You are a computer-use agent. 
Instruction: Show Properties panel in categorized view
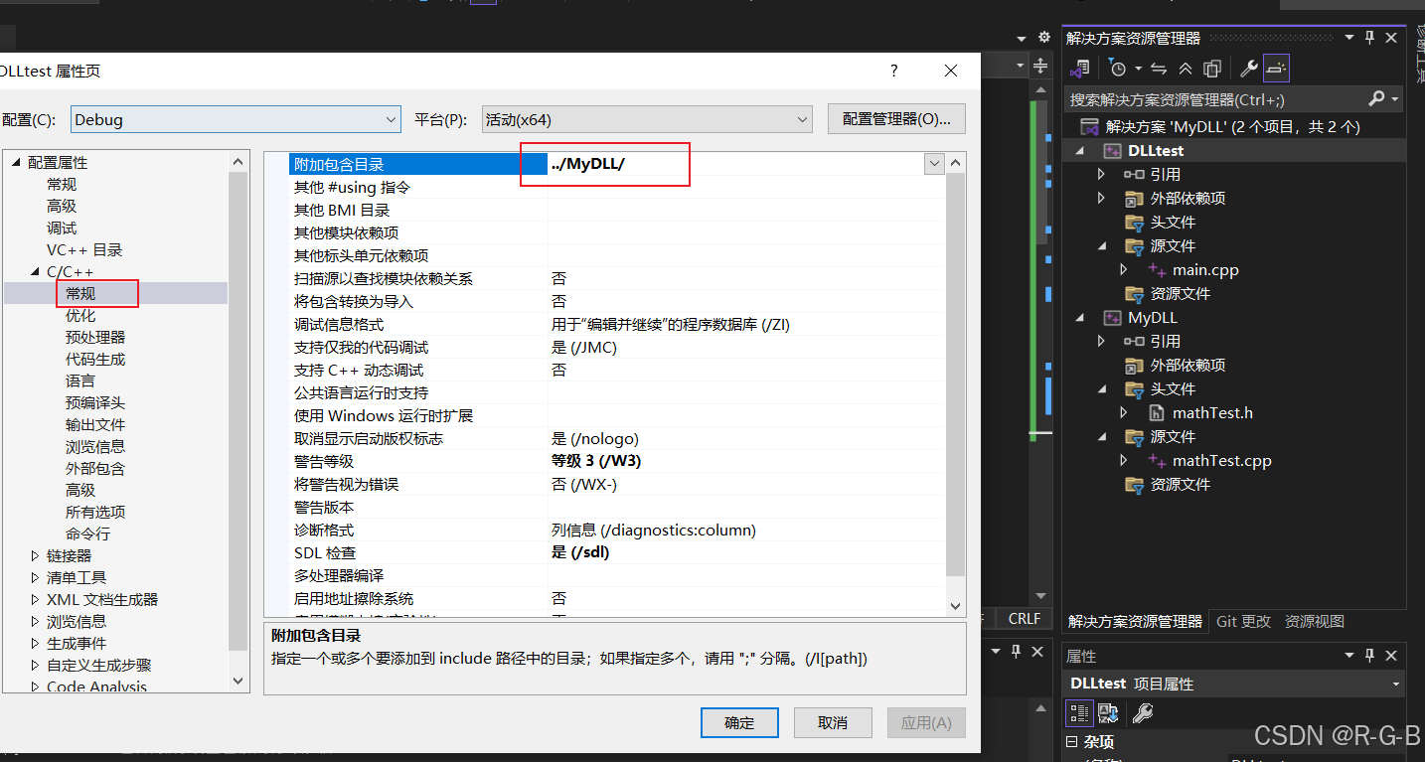pos(1079,712)
